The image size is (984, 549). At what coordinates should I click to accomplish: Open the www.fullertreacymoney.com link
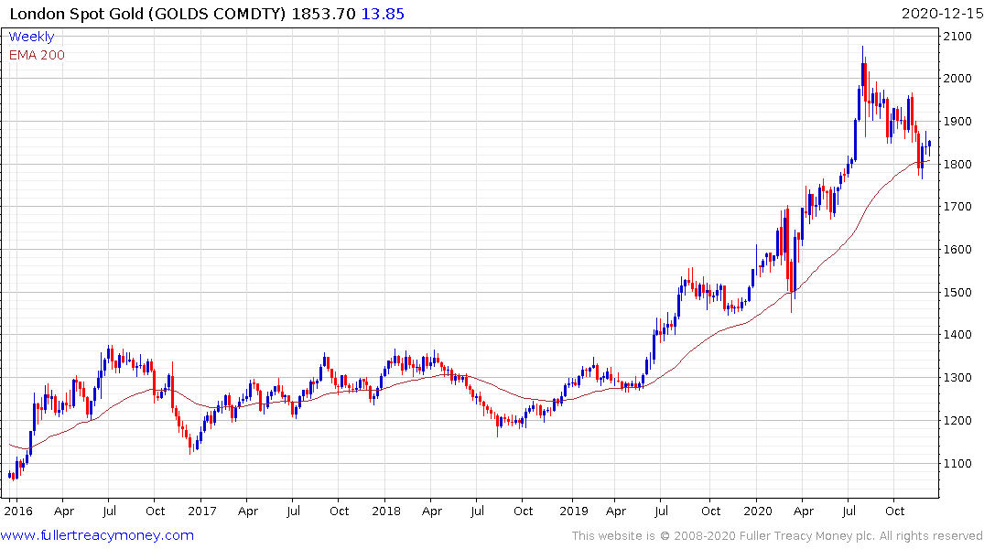97,535
